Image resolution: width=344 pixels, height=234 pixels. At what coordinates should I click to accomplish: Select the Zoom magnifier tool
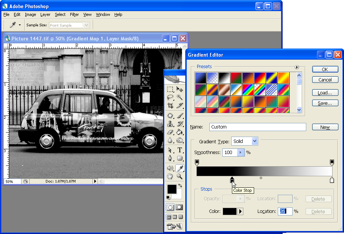coord(180,177)
